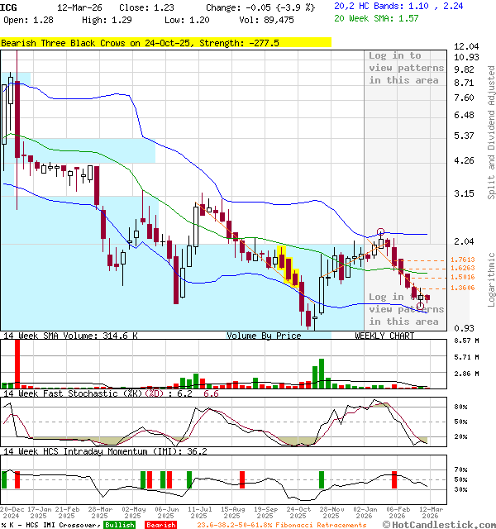Click the HotCandlestick.com copyright link
The width and height of the screenshot is (496, 529).
[443, 524]
